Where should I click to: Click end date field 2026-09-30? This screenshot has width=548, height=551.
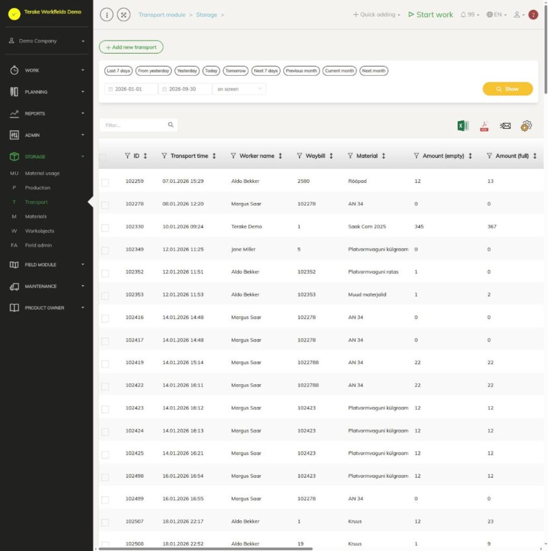click(185, 89)
